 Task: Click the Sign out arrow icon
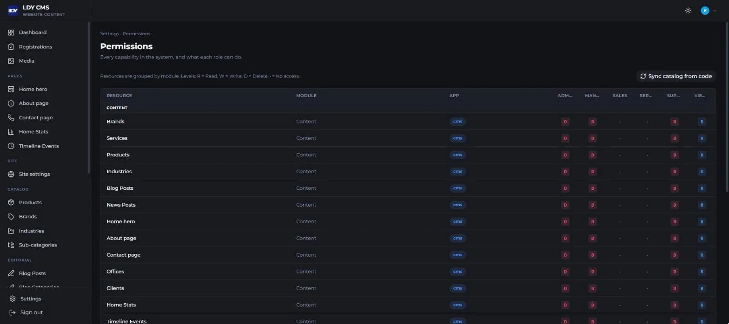(x=13, y=312)
